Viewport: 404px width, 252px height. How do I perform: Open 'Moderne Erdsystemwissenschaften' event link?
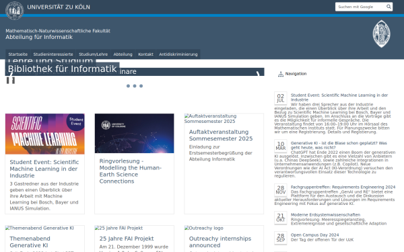coord(325,215)
